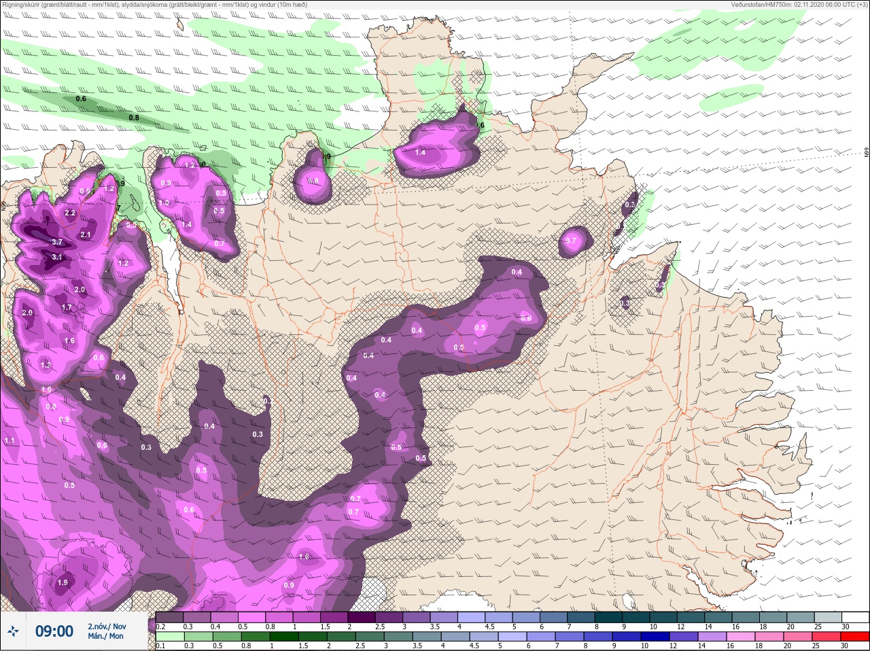870x651 pixels.
Task: Click the 3.7 precipitation value on the map
Action: 57,242
